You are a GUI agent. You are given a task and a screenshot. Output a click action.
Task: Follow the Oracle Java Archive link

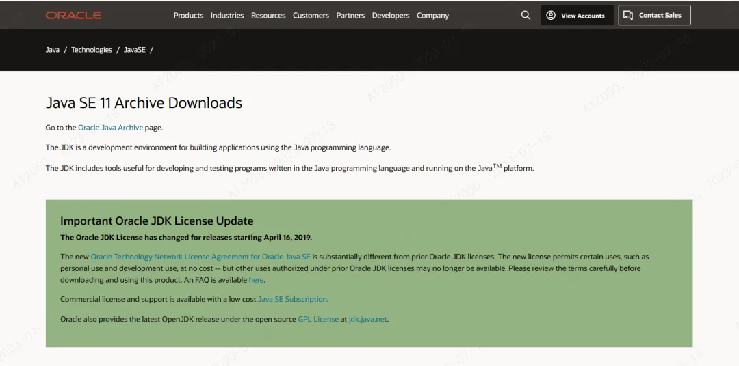tap(110, 127)
